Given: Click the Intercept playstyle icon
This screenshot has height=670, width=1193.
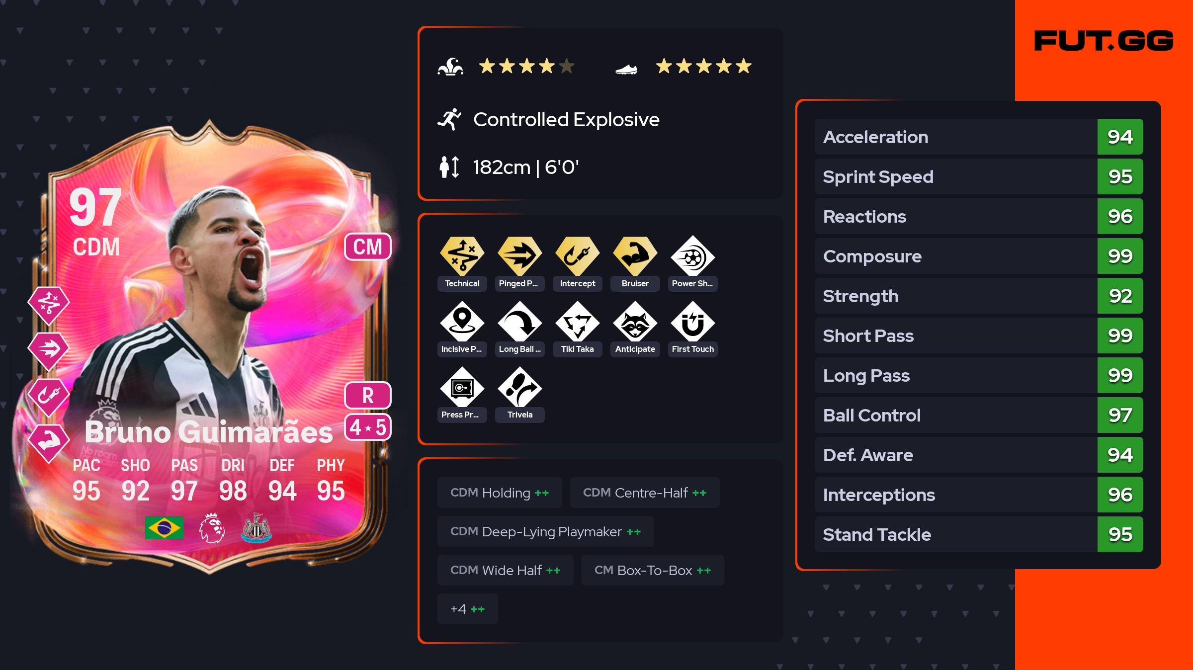Looking at the screenshot, I should (578, 256).
